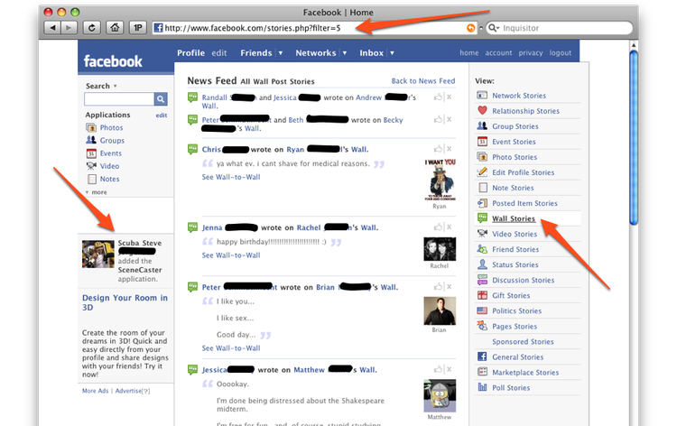677x426 pixels.
Task: Click the browser back arrow button
Action: coord(52,28)
